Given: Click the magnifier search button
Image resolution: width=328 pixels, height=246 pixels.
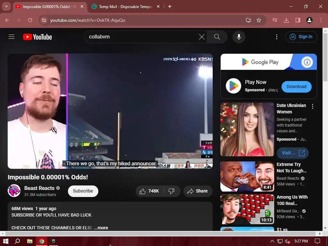Looking at the screenshot, I should click(217, 37).
